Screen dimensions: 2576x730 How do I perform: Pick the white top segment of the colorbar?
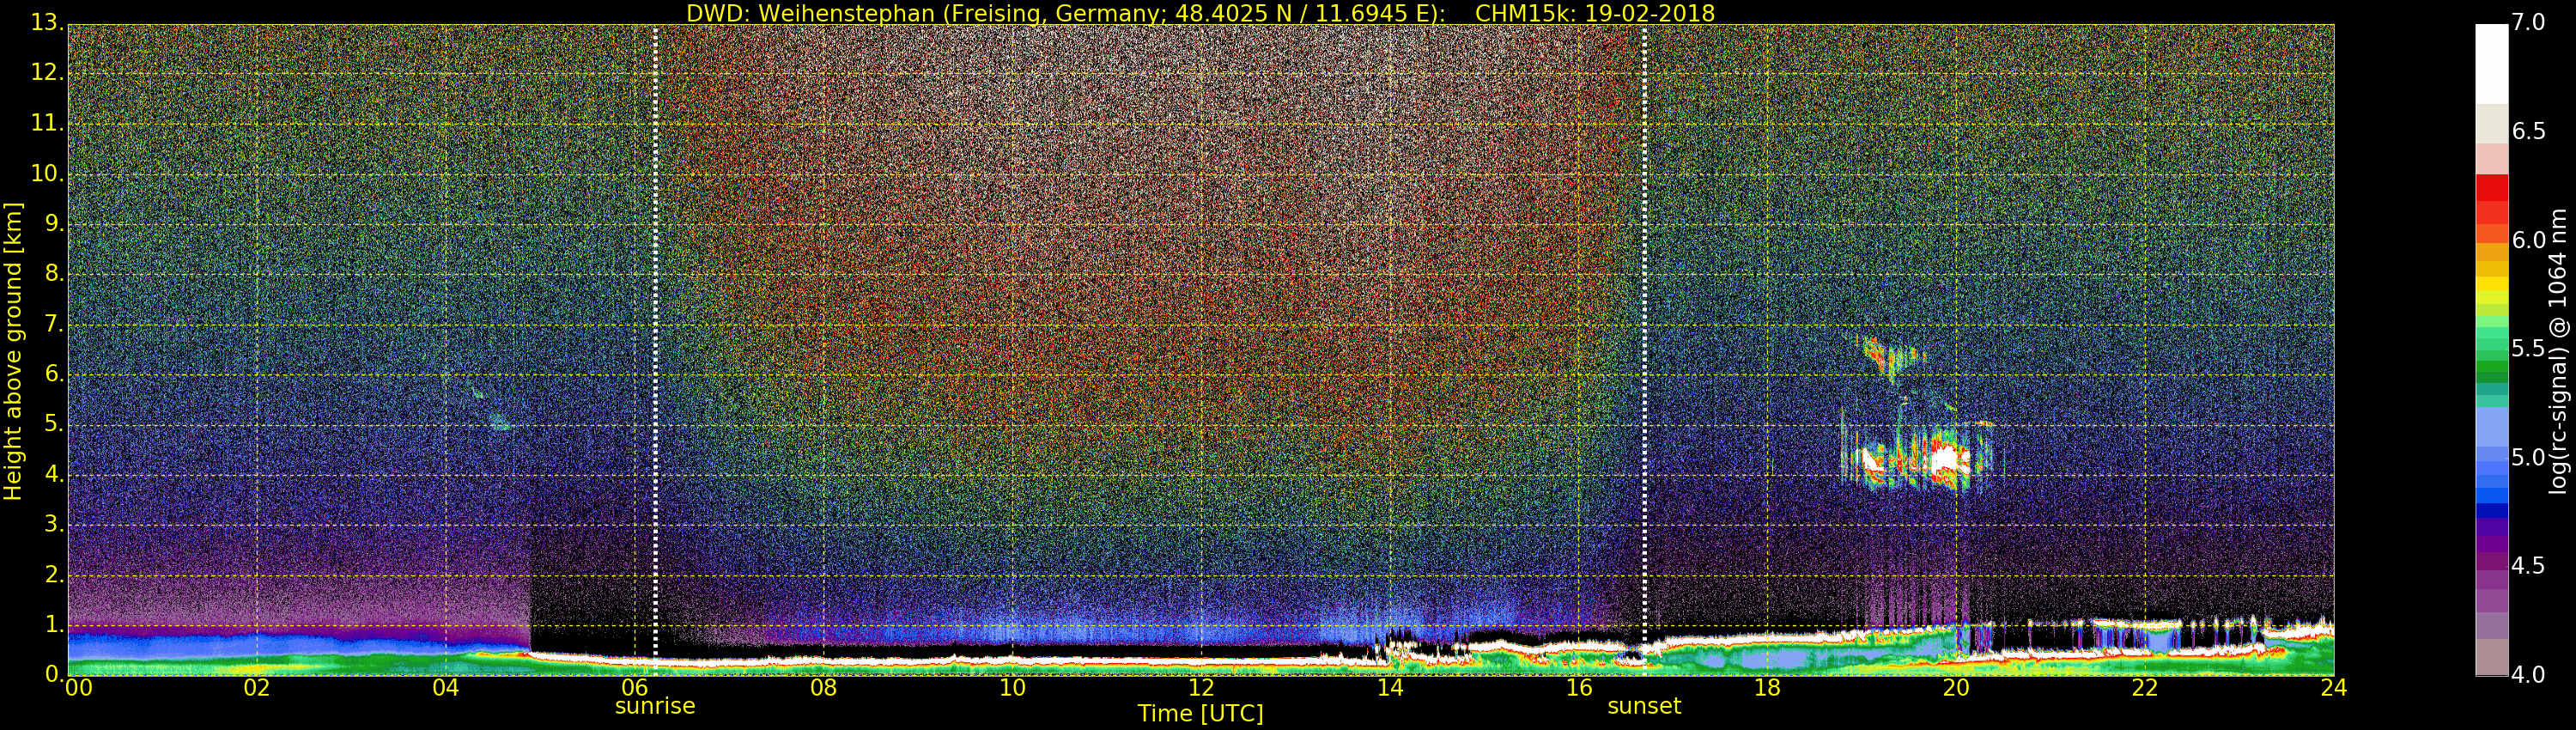[x=2491, y=64]
